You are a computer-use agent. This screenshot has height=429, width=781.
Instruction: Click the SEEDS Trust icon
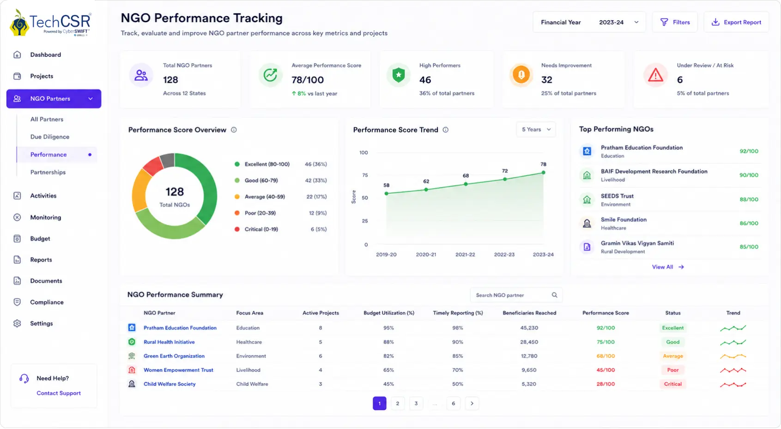coord(587,200)
